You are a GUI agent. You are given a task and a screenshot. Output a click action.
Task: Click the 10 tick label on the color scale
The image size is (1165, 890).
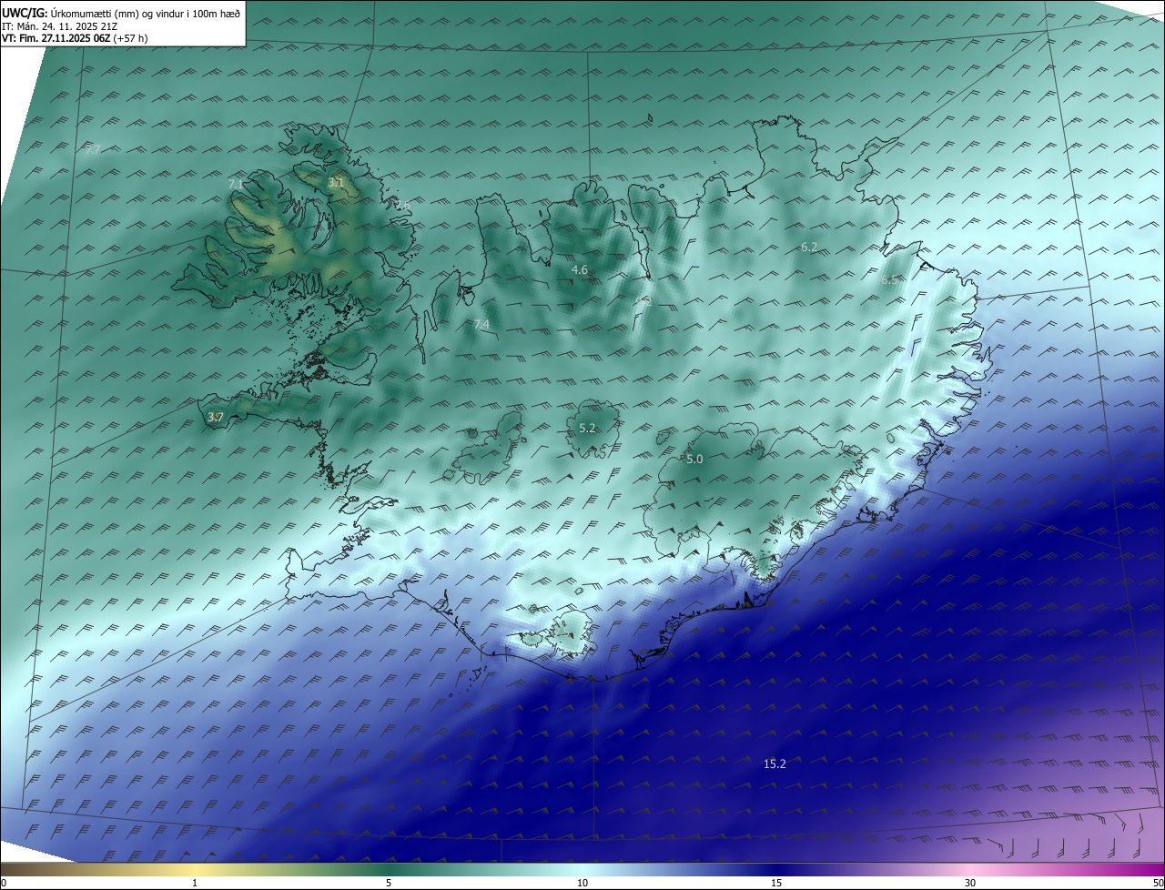582,883
